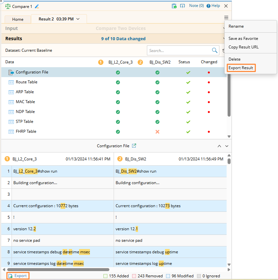
Task: Open Configuration File in new window icon
Action: [x=134, y=146]
